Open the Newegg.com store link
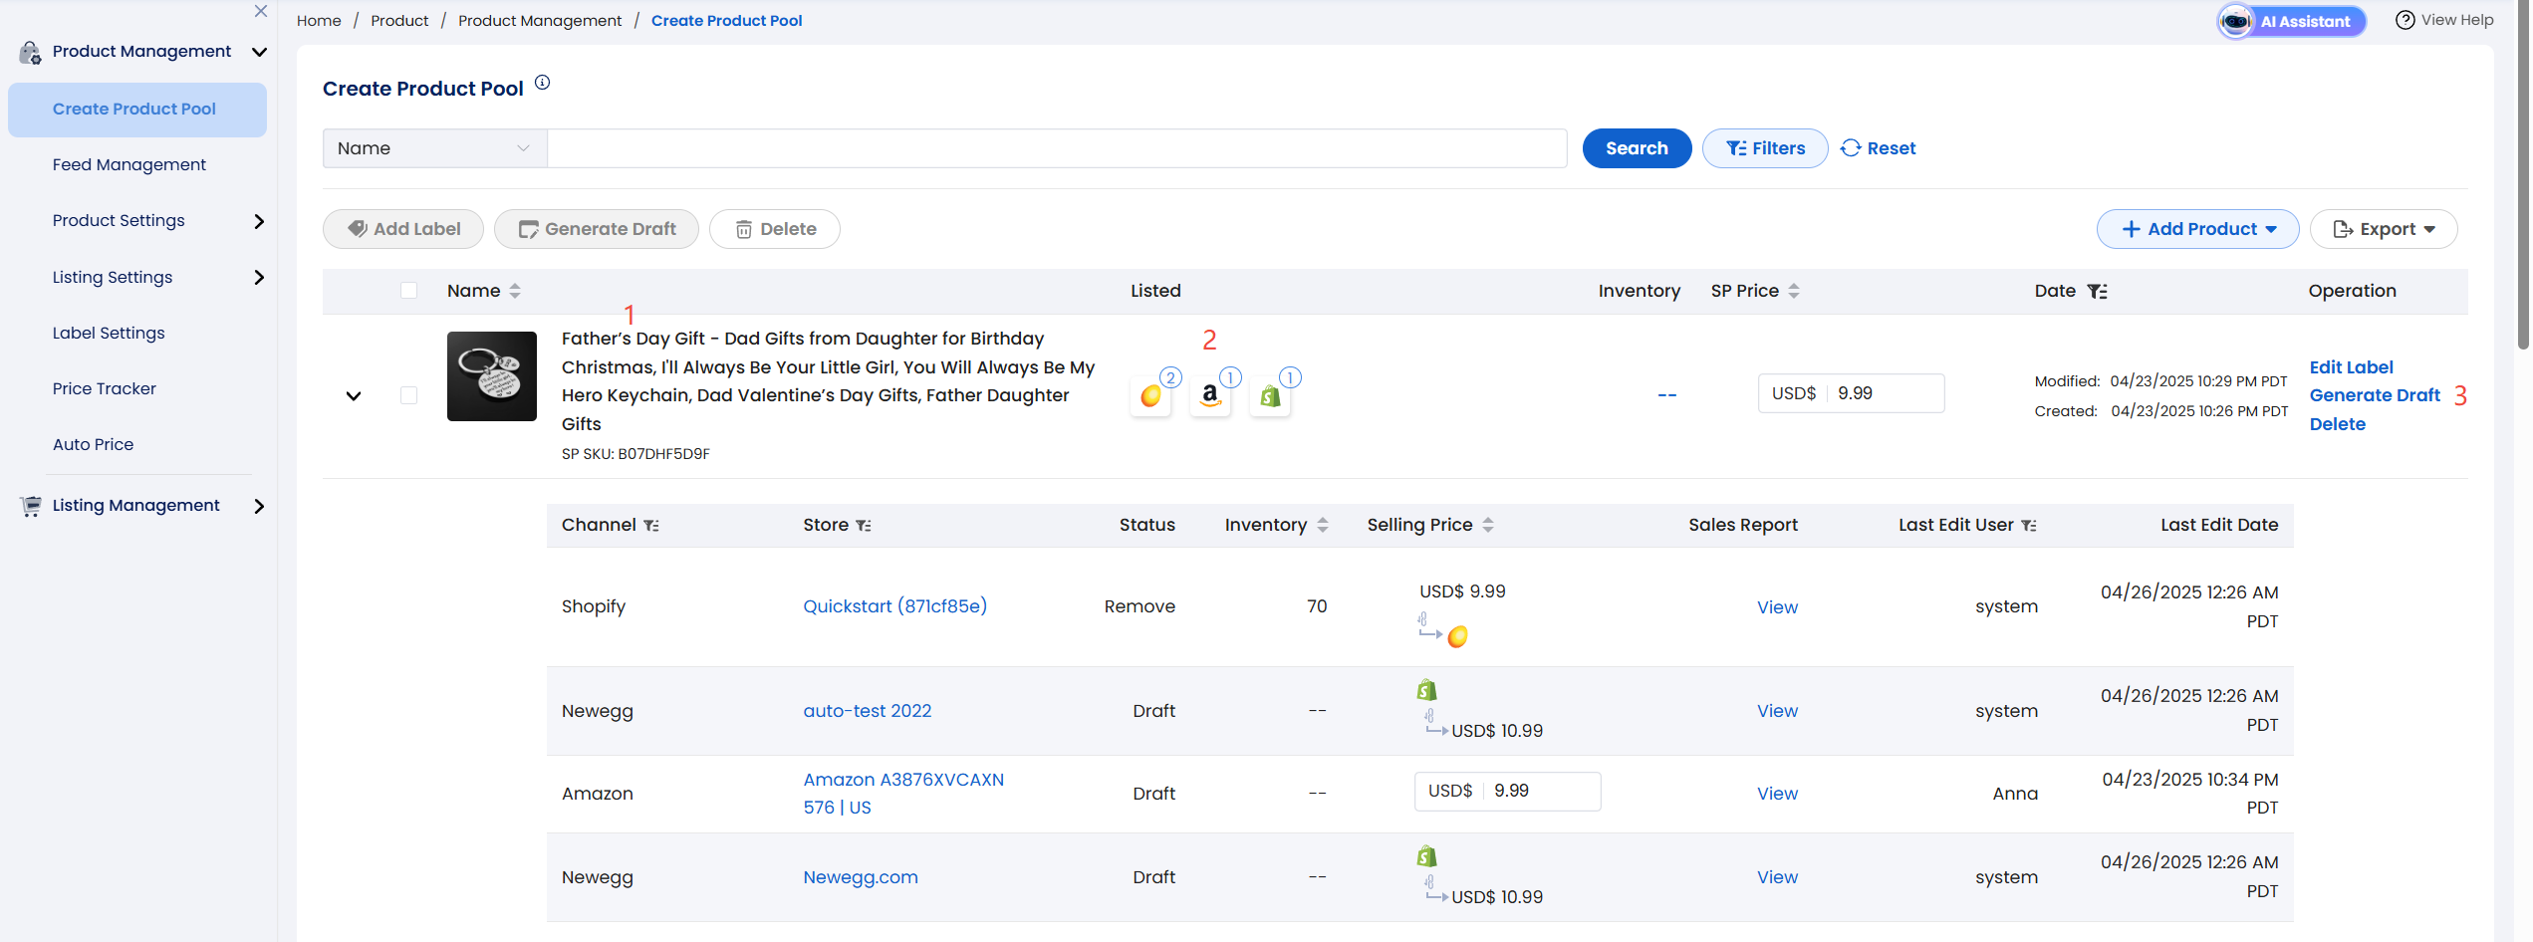Image resolution: width=2533 pixels, height=942 pixels. point(861,877)
